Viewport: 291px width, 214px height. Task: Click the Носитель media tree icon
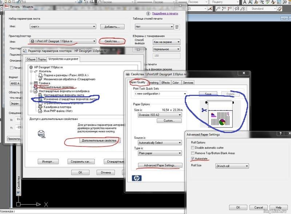pos(36,71)
